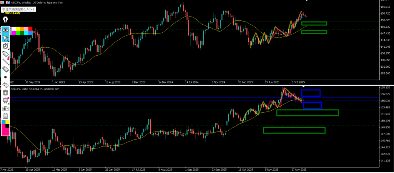Select the black dot pen size option

[5, 77]
